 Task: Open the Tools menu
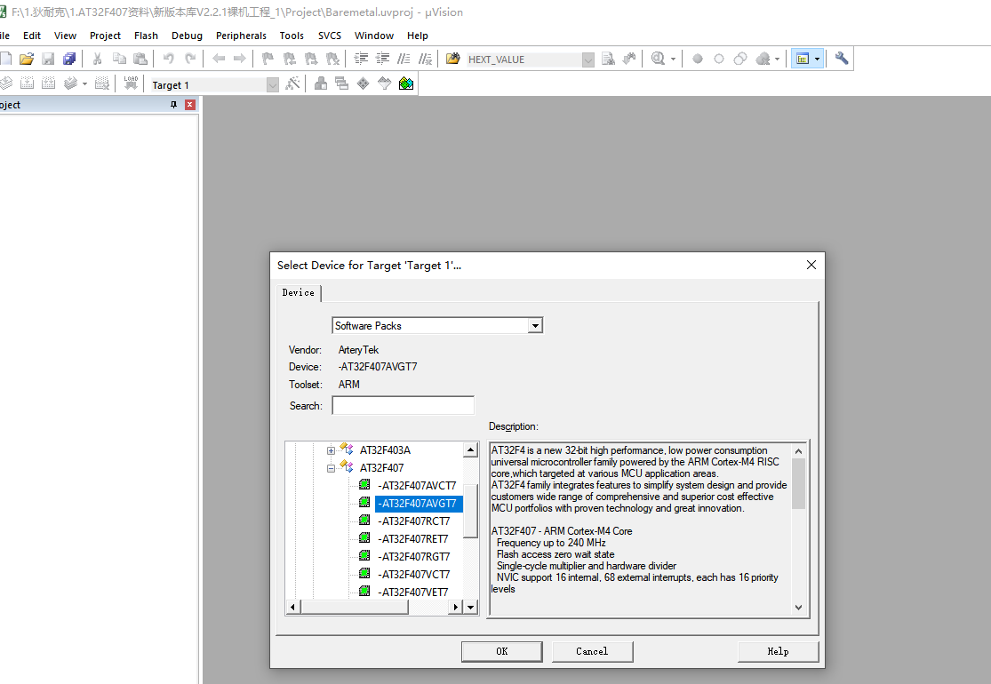pyautogui.click(x=292, y=36)
